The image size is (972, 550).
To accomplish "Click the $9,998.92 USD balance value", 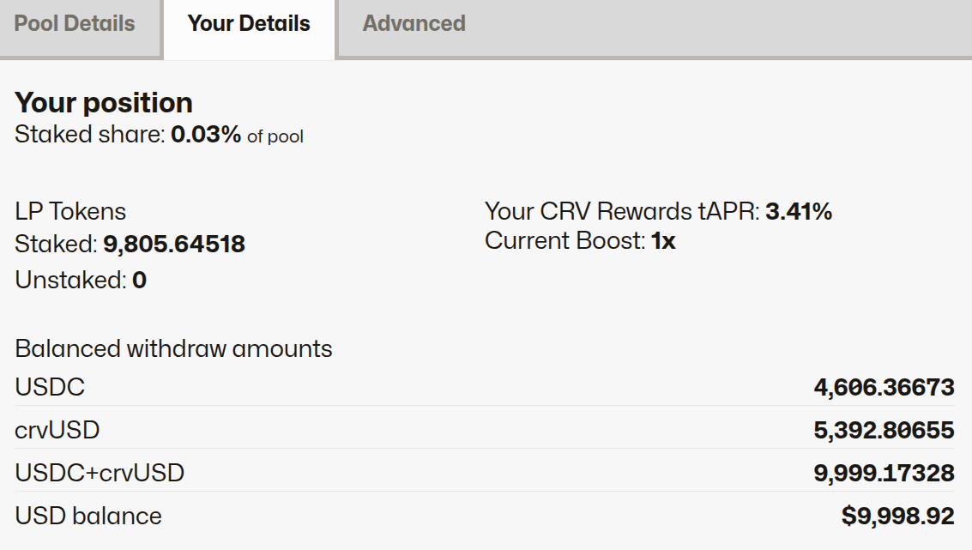I will pos(897,516).
